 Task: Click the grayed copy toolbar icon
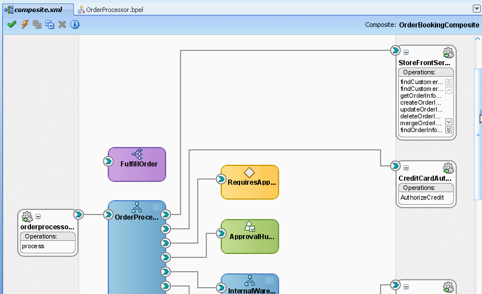(37, 24)
